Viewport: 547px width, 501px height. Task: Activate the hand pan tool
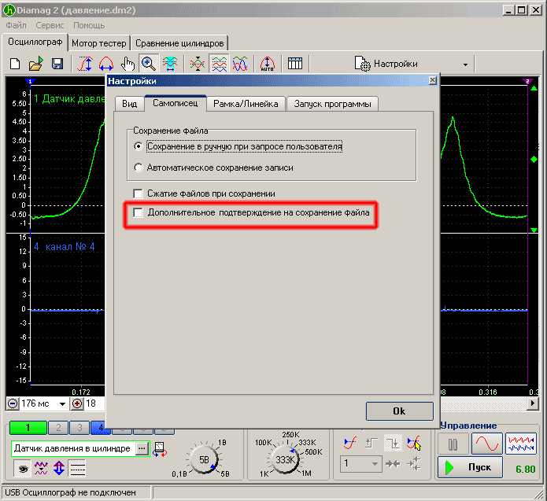click(x=128, y=64)
